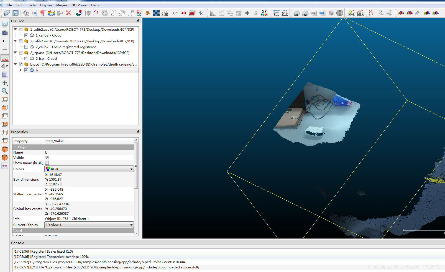Open the Point list picking icon
Viewport: 445px width, 272px height.
pos(34,13)
